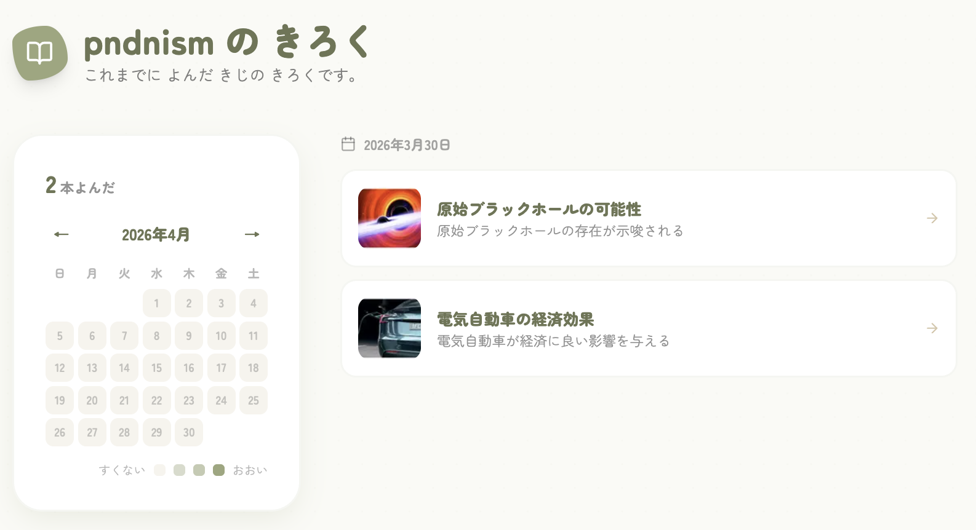Open 原始ブラックホールの可能性 article title

coord(539,209)
